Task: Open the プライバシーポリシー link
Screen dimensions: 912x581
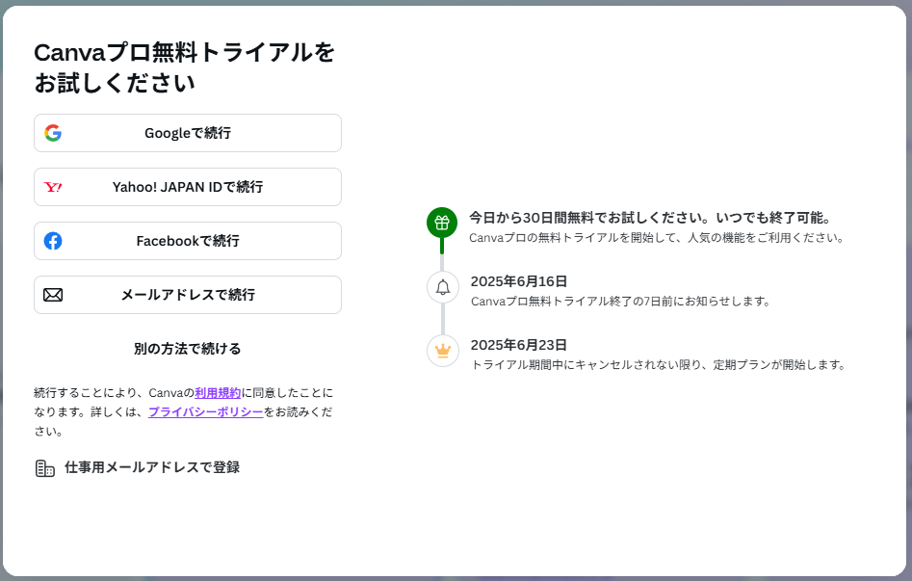Action: pos(206,412)
